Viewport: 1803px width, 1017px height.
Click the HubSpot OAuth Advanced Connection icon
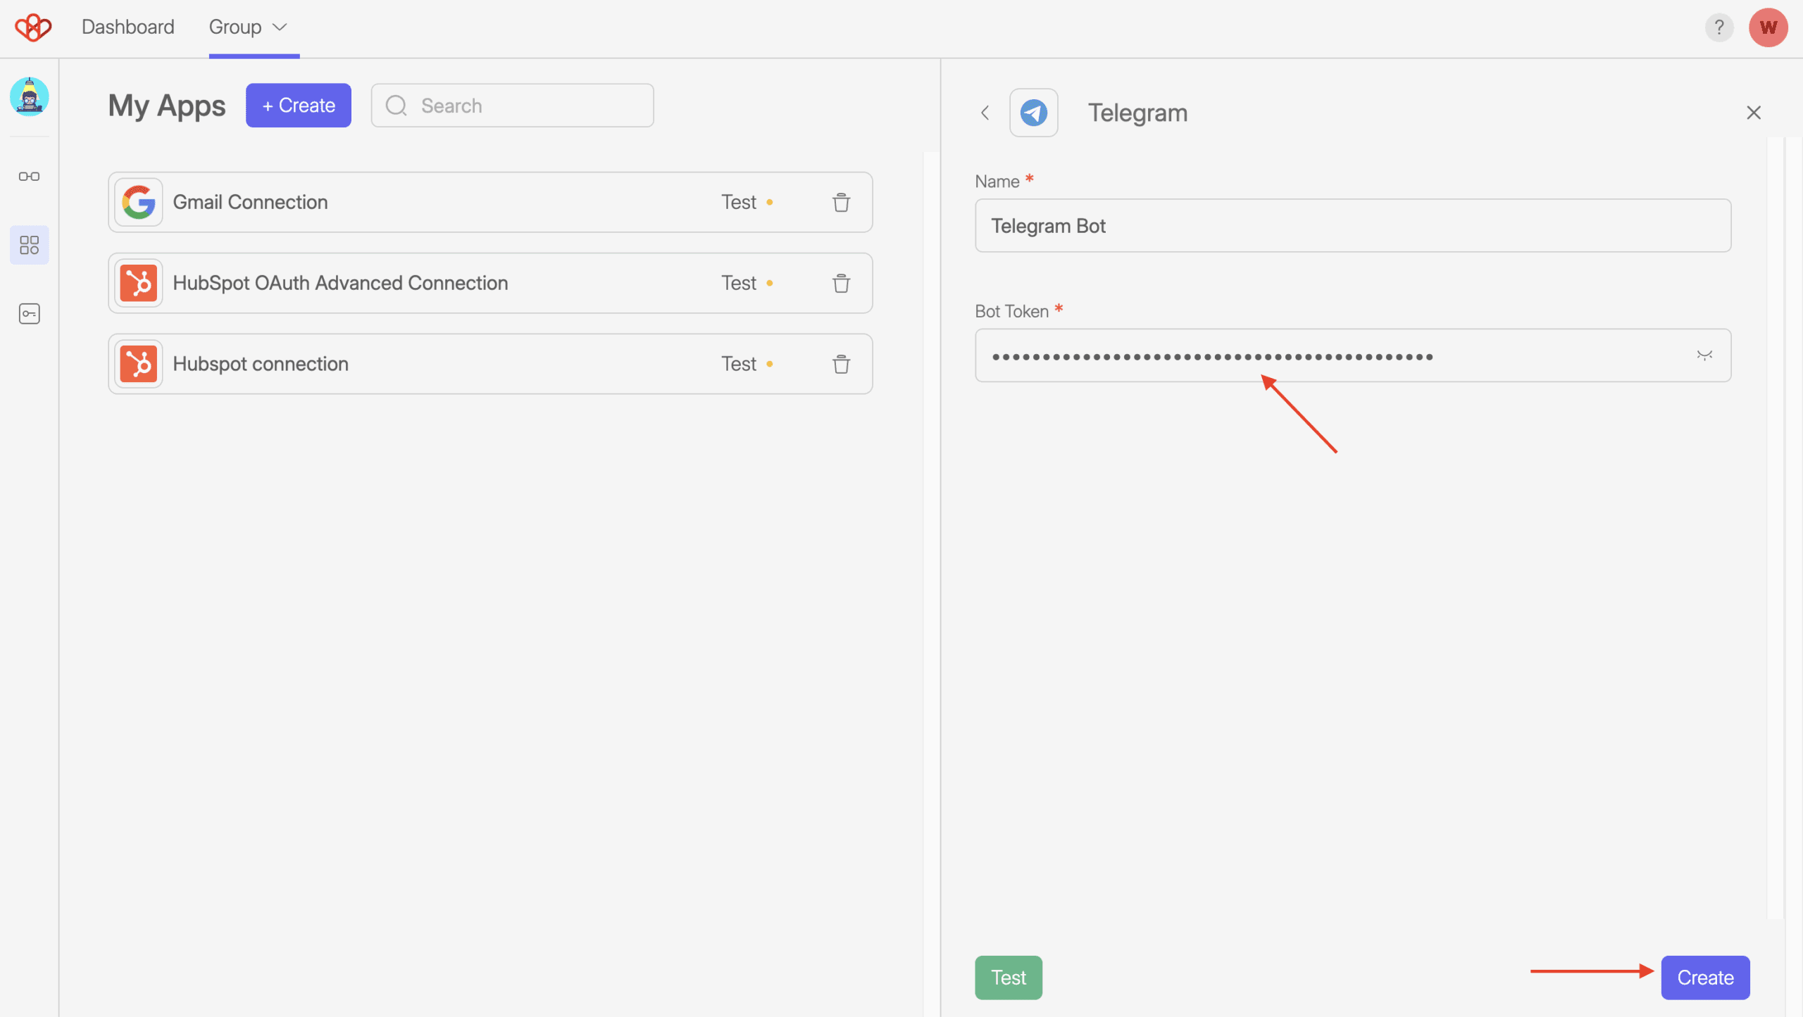coord(139,283)
